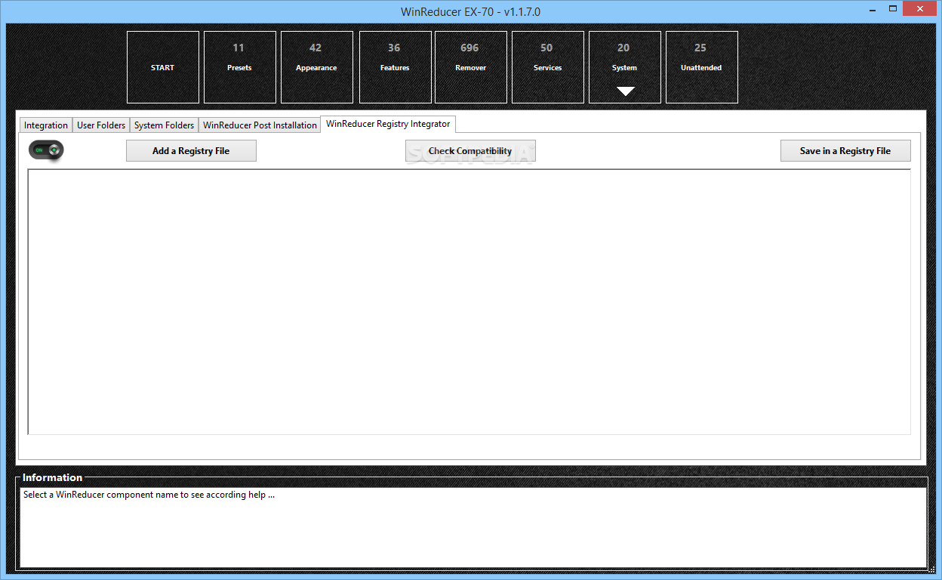Screen dimensions: 942x580
Task: Select WinReducer Registry Integrator tab
Action: pyautogui.click(x=388, y=124)
